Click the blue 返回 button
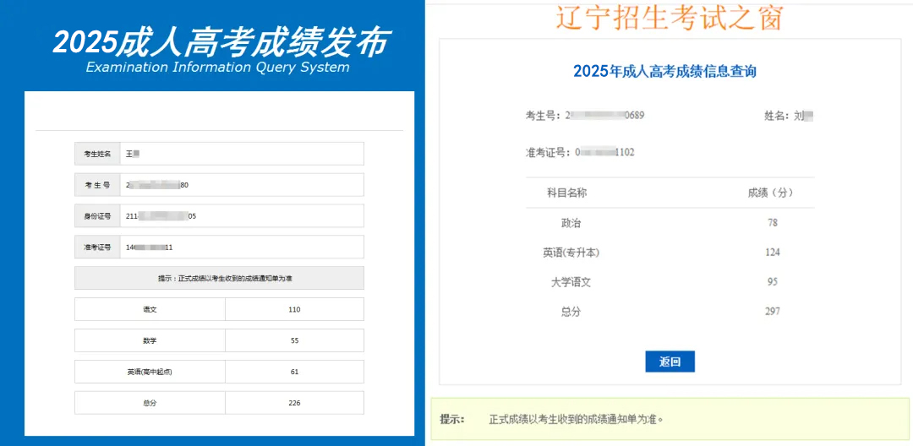The height and width of the screenshot is (446, 913). click(x=670, y=362)
